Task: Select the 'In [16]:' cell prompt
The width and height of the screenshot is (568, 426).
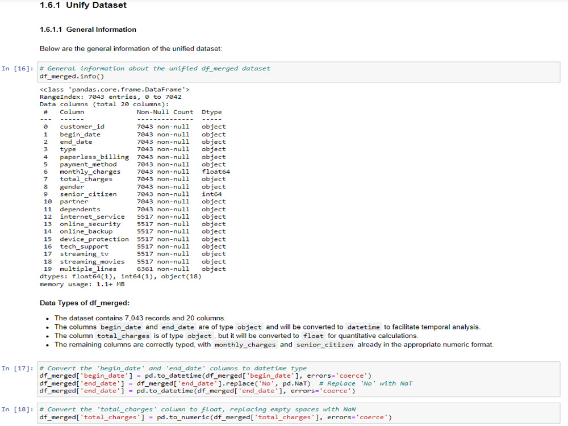Action: tap(18, 69)
